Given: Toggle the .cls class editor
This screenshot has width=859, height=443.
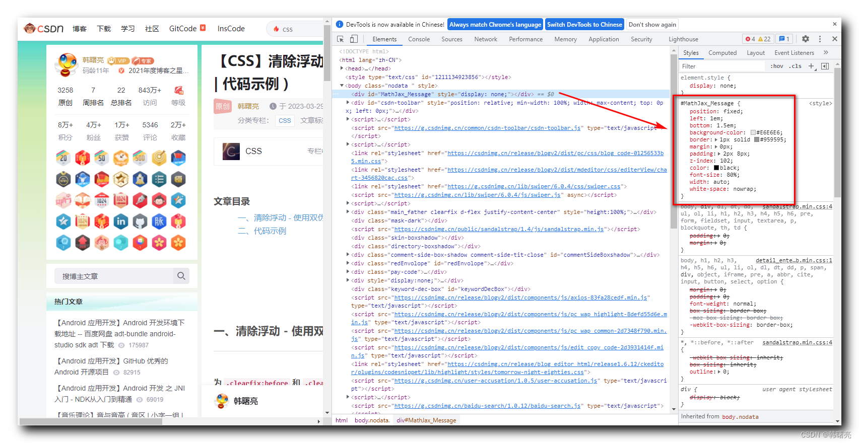Looking at the screenshot, I should (796, 66).
